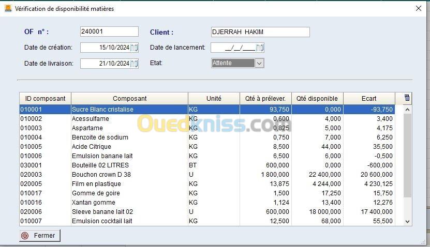Image resolution: width=430 pixels, height=247 pixels.
Task: Sort by Qté à prélever column header
Action: tap(265, 98)
